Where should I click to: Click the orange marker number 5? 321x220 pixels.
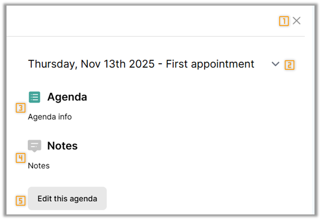20,201
